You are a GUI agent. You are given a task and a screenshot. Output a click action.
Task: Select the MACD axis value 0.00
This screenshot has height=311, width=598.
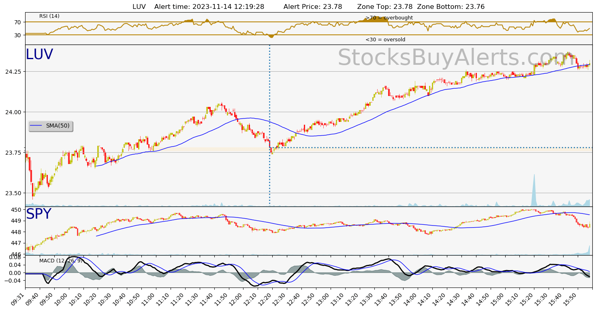coord(15,273)
